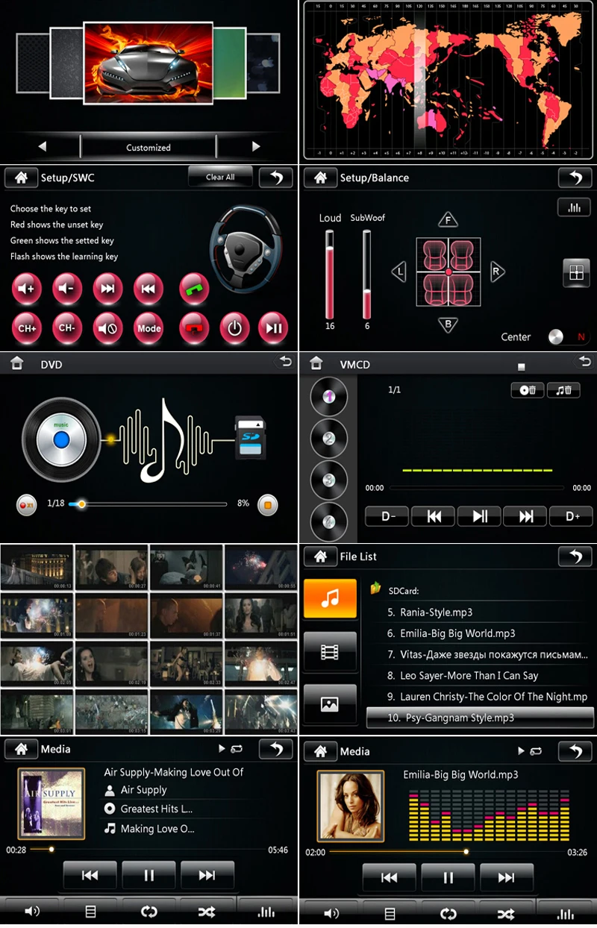Toggle repeat in Air Supply media player

[x=149, y=912]
